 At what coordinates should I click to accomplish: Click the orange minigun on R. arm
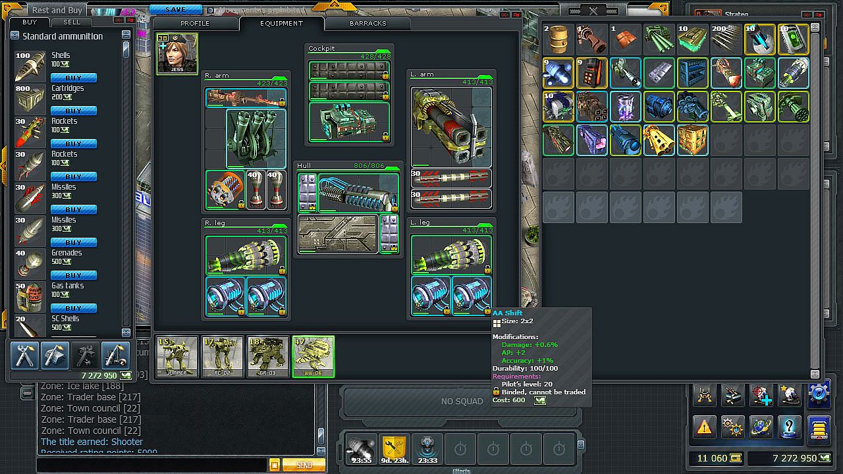coord(225,190)
